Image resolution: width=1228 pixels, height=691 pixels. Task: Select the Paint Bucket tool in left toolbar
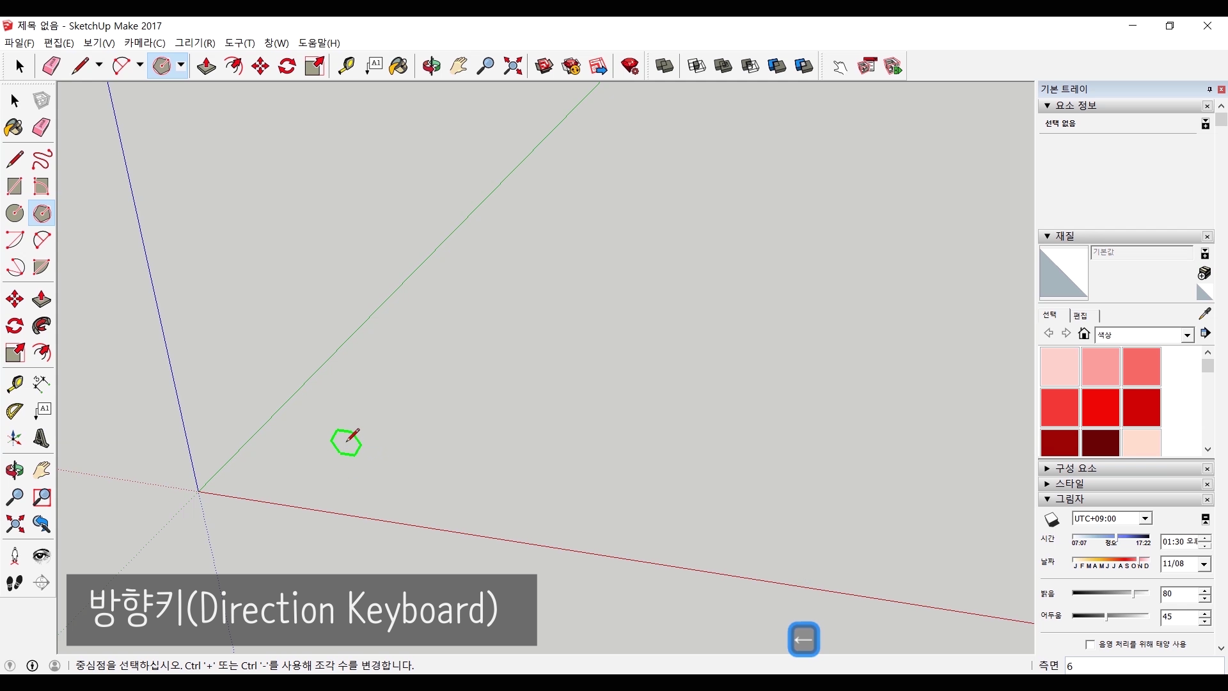(14, 127)
